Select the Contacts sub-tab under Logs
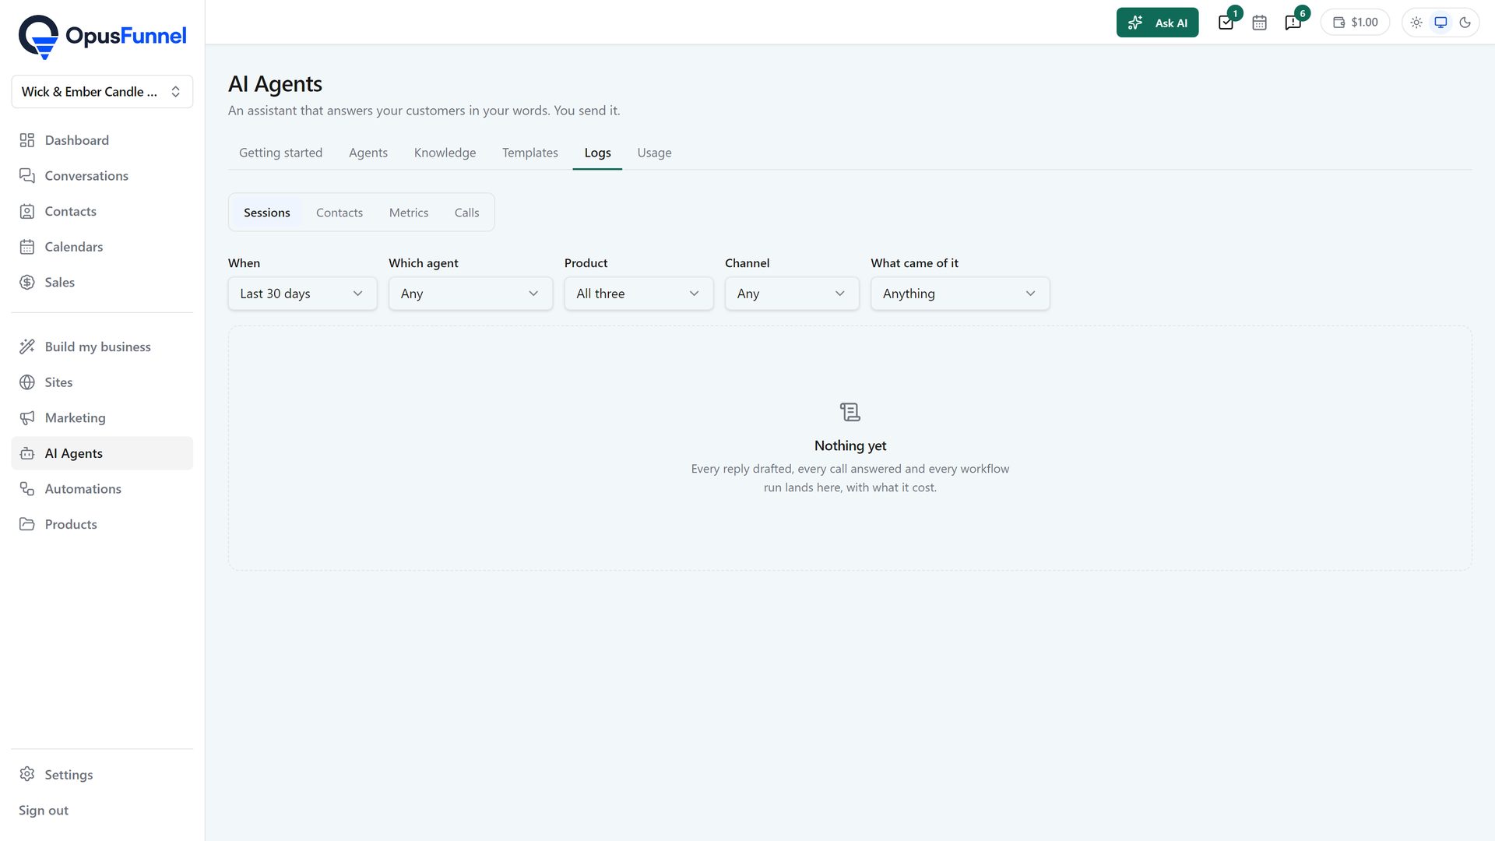The height and width of the screenshot is (841, 1495). click(339, 213)
